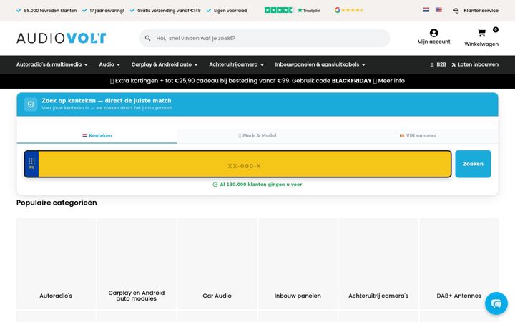Viewport: 515px width, 322px height.
Task: Expand the Audio menu
Action: [109, 64]
